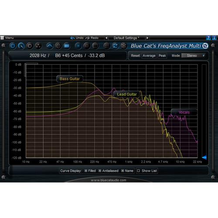Reset the Average curve

[x=149, y=56]
